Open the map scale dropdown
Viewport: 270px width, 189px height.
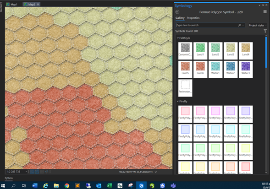[26, 172]
